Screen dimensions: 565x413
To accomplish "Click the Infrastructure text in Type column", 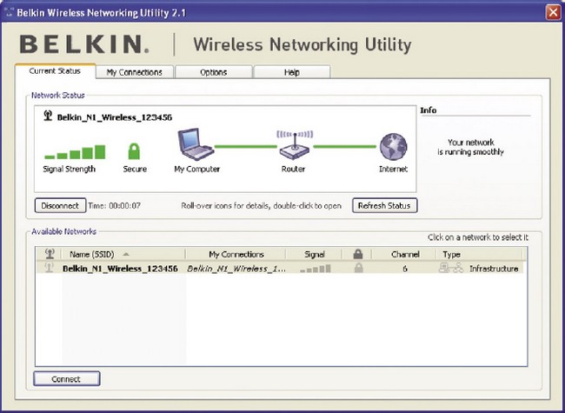I will tap(494, 269).
